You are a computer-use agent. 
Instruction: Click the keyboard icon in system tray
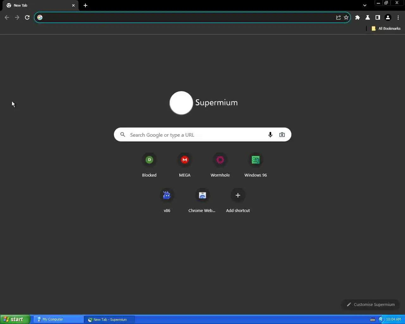coord(373,320)
